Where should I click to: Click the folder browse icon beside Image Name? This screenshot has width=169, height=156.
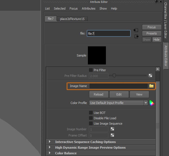click(152, 86)
